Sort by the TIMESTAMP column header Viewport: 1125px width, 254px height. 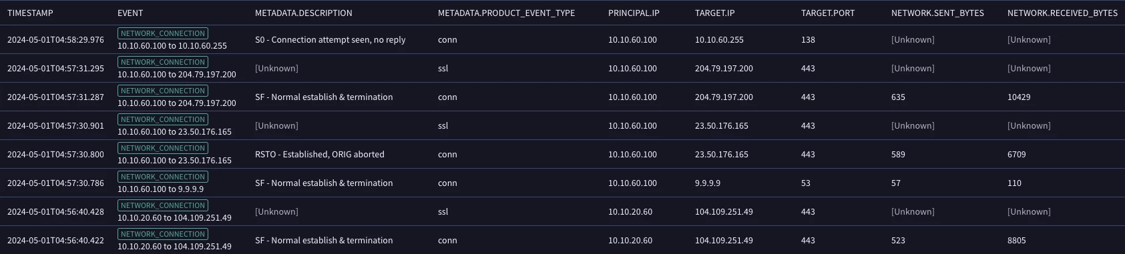point(30,13)
